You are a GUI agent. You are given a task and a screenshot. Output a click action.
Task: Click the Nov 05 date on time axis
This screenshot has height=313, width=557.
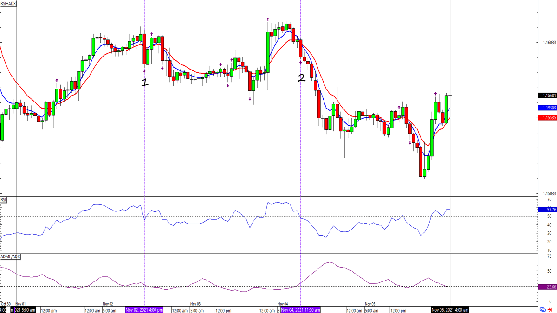tap(370, 304)
